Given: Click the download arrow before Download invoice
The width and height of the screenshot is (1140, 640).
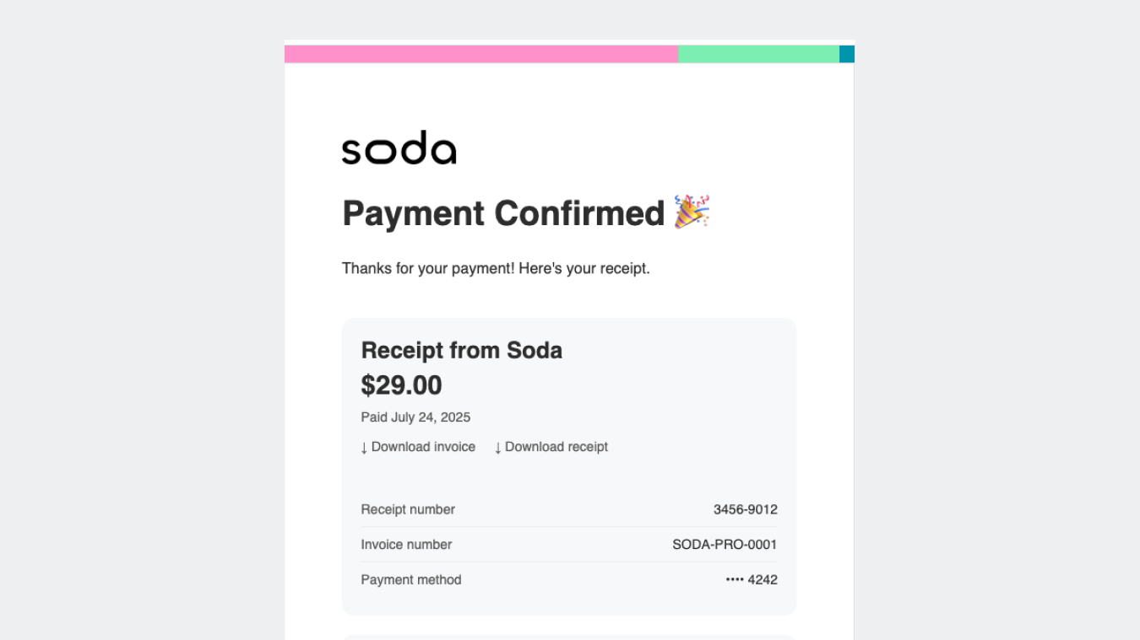Looking at the screenshot, I should point(364,447).
